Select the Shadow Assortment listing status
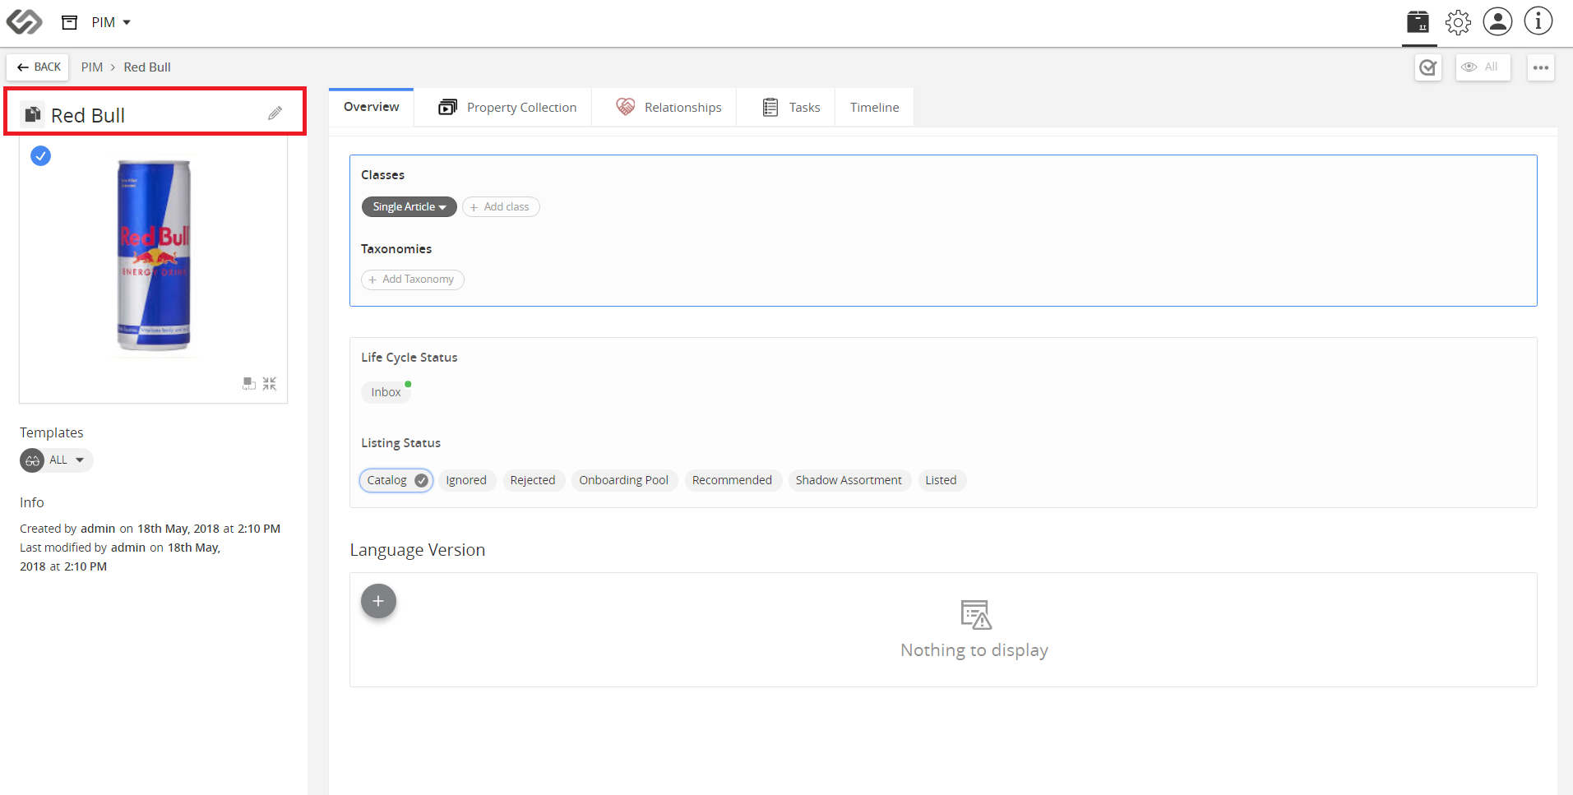This screenshot has height=795, width=1573. [849, 480]
